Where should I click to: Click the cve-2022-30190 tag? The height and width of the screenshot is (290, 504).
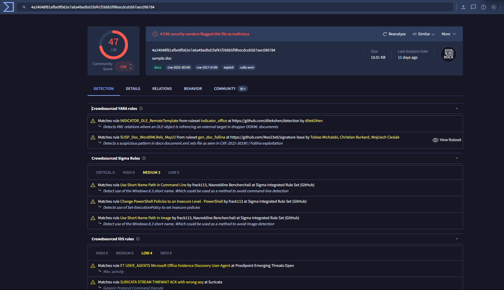pyautogui.click(x=179, y=68)
